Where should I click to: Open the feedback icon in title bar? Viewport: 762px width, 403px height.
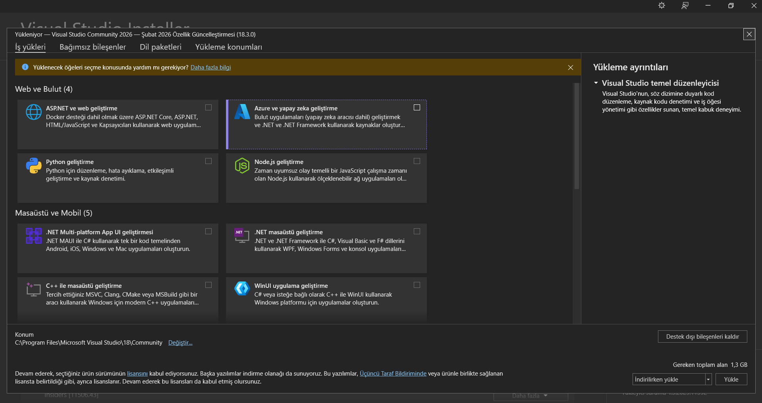pos(685,6)
